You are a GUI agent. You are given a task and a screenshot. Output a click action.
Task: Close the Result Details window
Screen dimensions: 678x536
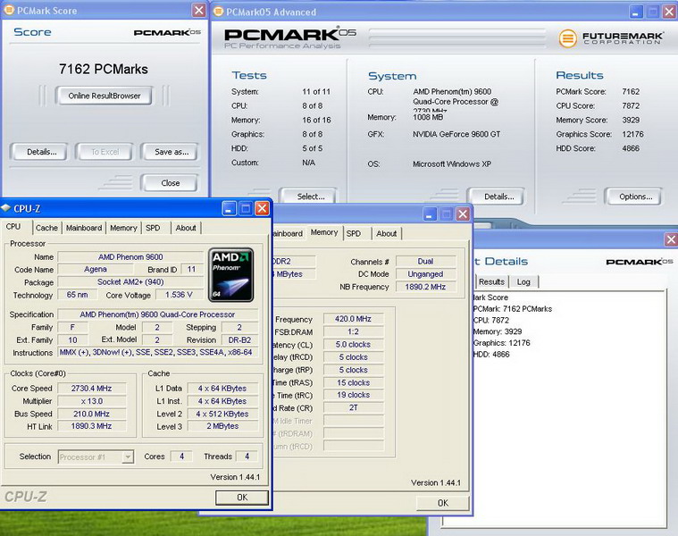point(671,239)
